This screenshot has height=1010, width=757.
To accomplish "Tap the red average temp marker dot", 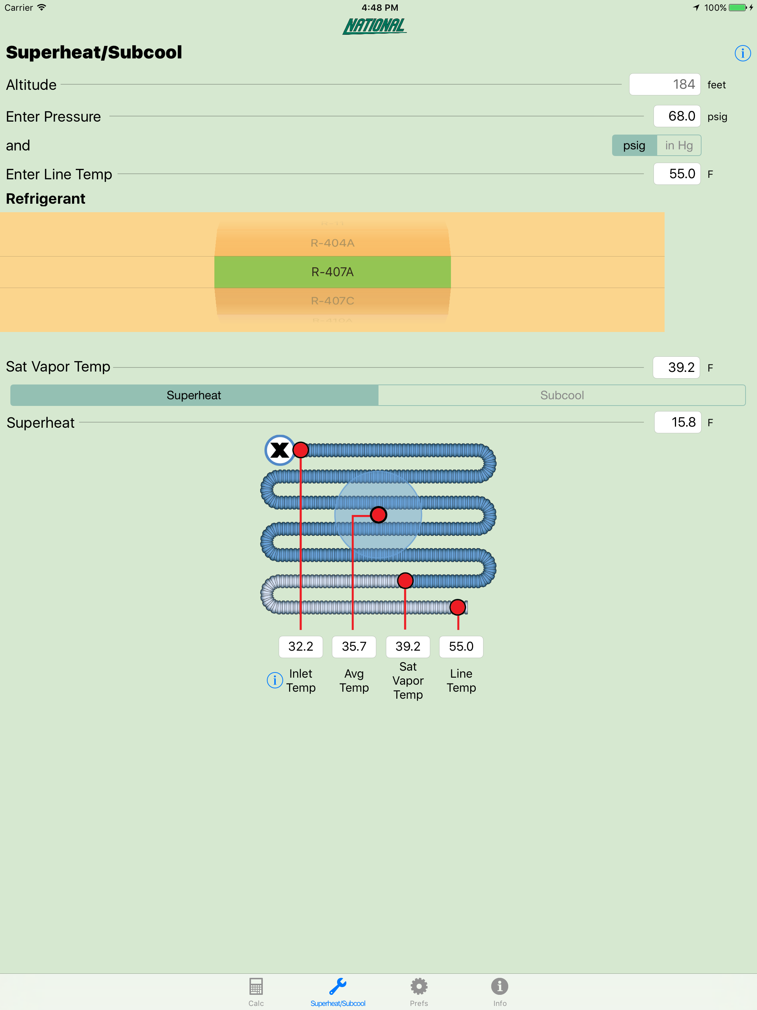I will tap(378, 515).
